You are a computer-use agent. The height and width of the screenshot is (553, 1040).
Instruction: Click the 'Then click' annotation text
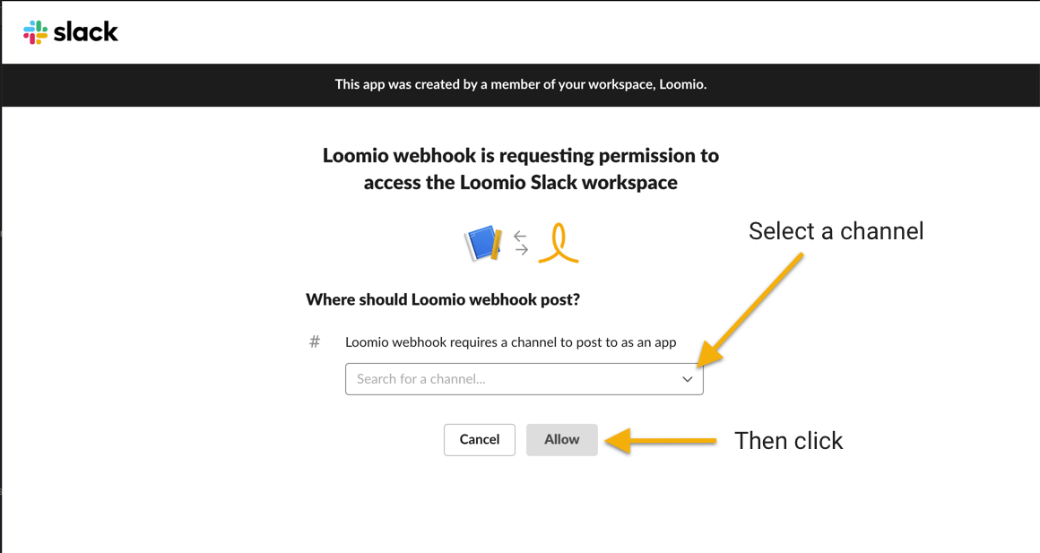tap(789, 441)
